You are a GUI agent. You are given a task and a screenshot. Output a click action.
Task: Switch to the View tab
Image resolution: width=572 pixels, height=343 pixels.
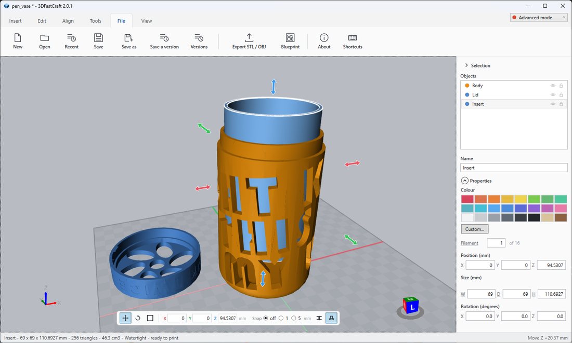[147, 21]
